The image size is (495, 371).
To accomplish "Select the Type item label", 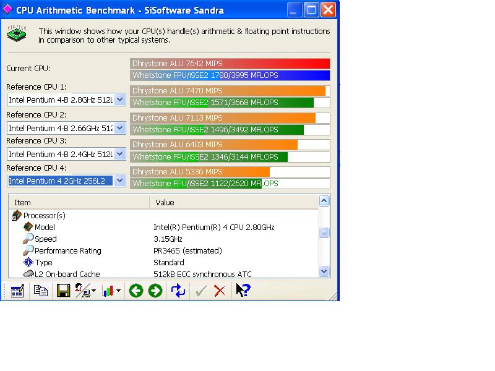I will click(44, 262).
